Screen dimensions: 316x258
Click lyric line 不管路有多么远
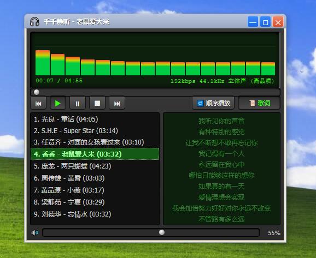point(221,219)
